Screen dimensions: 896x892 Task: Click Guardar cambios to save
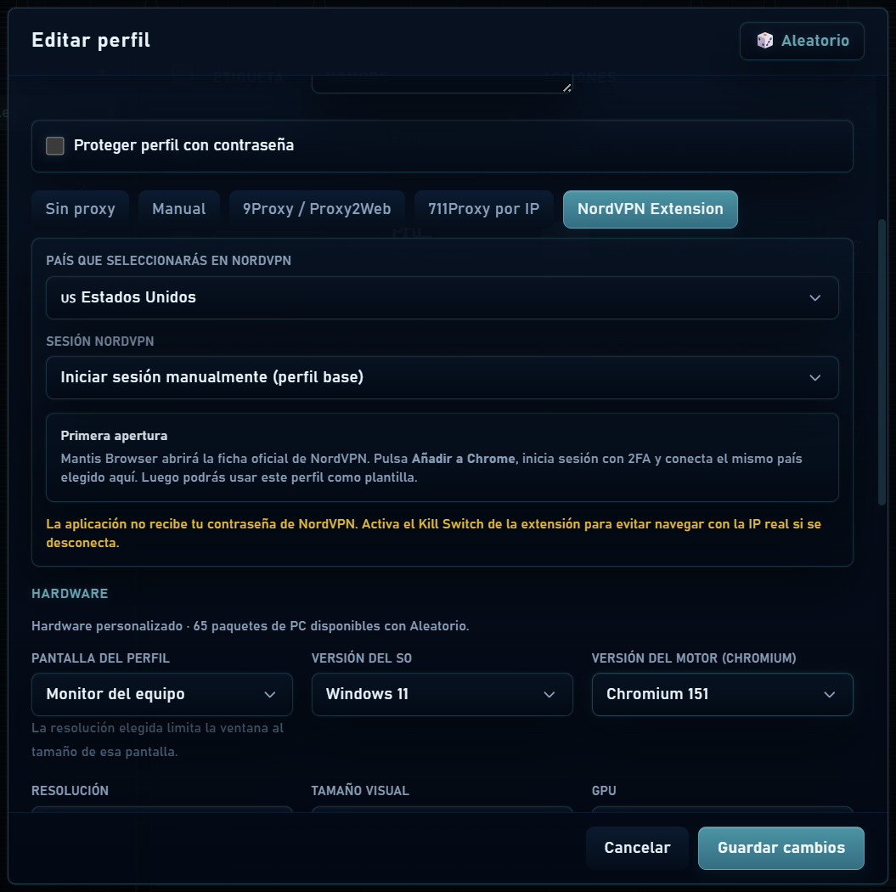tap(781, 848)
